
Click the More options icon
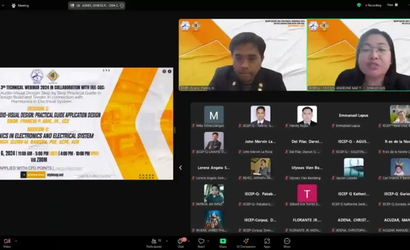click(287, 241)
